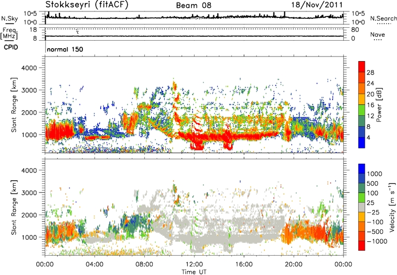Click the "-500" velocity colorbar label
This screenshot has height=275, width=397.
point(375,232)
